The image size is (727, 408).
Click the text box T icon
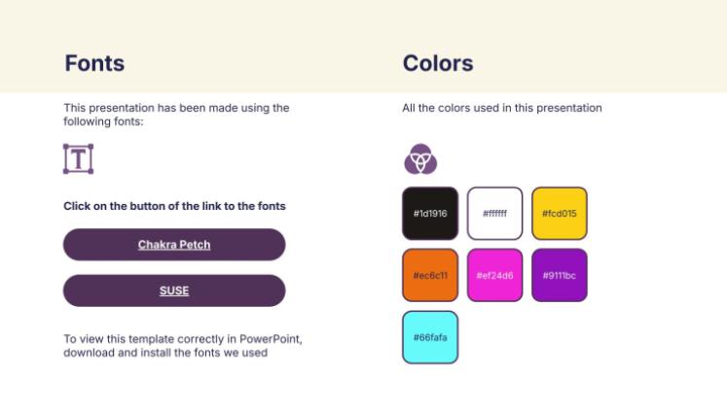coord(79,159)
